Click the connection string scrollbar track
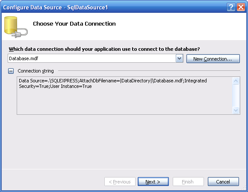 click(236, 96)
